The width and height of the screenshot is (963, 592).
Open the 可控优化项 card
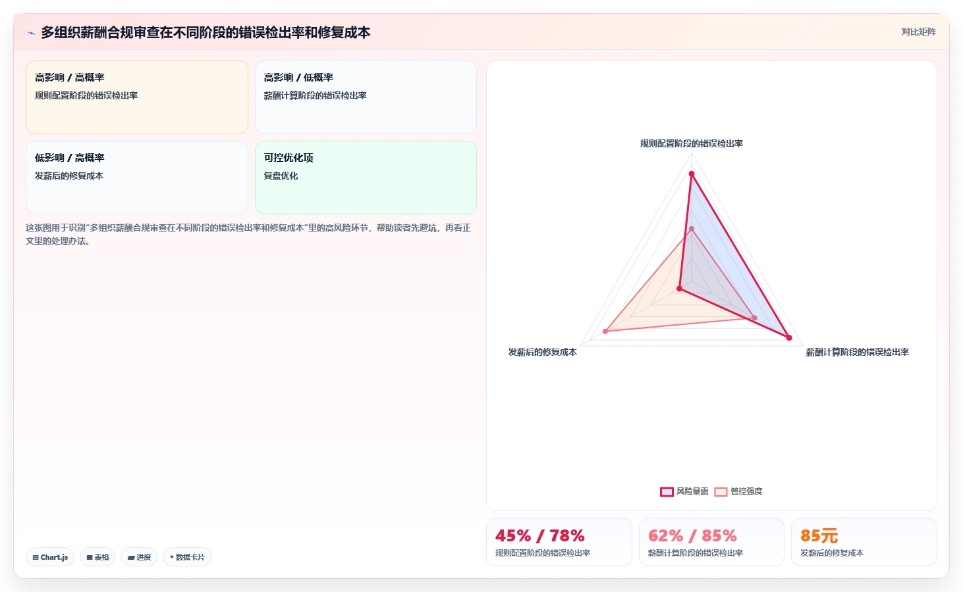[x=366, y=178]
